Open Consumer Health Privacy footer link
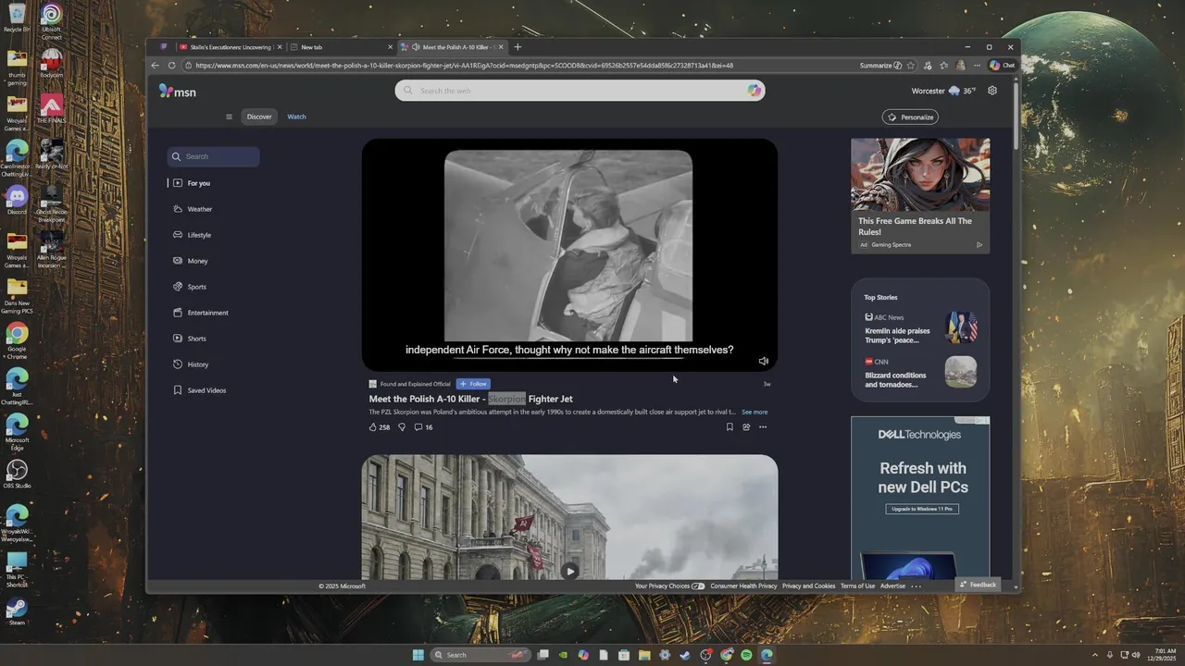This screenshot has height=666, width=1185. (x=743, y=586)
